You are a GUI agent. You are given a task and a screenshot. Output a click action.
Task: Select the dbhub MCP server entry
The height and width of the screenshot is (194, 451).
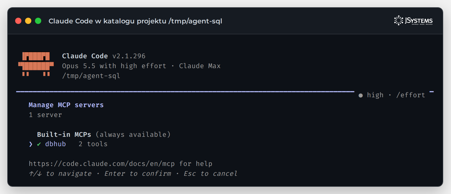click(x=68, y=144)
